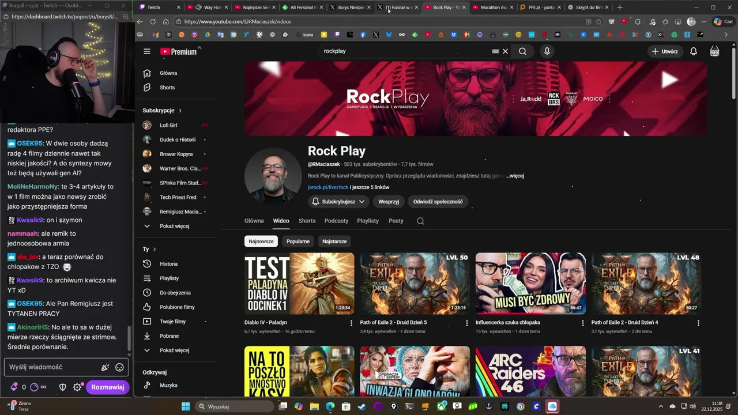Click the browser address bar URL

[238, 21]
